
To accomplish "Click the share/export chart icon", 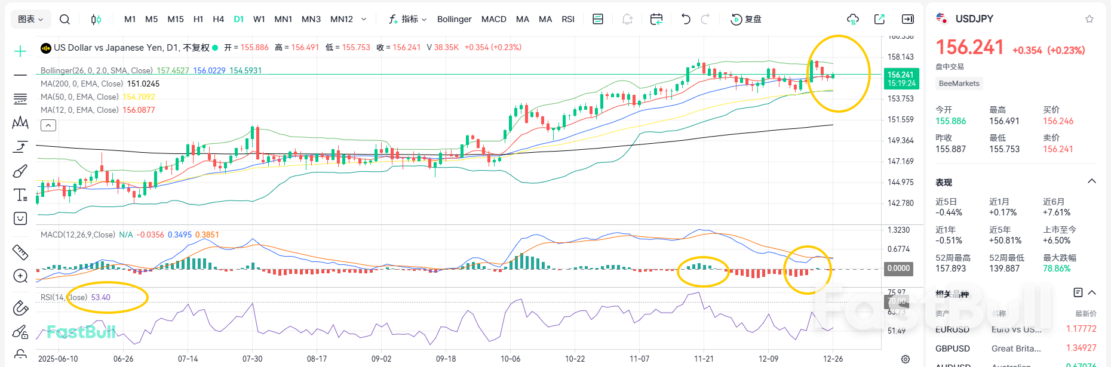I will (879, 20).
